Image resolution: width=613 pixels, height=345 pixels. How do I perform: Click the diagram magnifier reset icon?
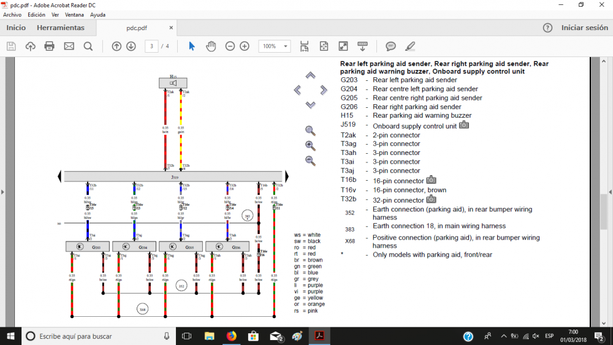(310, 131)
